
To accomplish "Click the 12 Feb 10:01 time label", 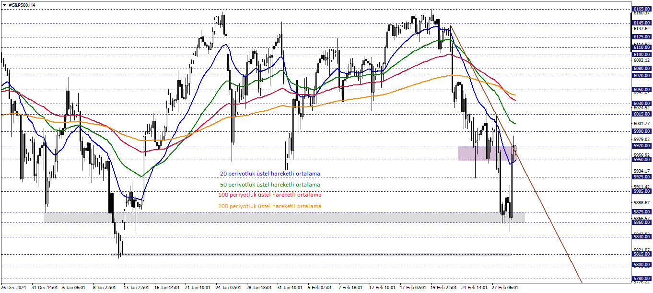I will [382, 288].
